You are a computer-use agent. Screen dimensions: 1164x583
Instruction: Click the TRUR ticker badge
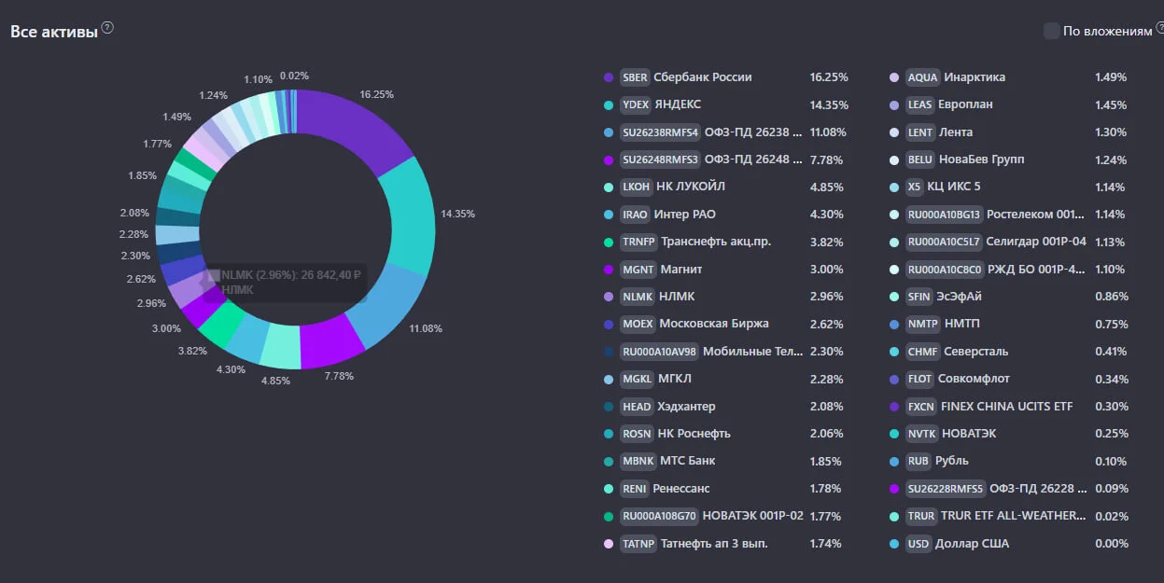pyautogui.click(x=921, y=516)
